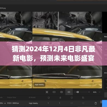The height and width of the screenshot is (107, 107).
Task: Click the blue button at bottom right
Action: click(105, 103)
